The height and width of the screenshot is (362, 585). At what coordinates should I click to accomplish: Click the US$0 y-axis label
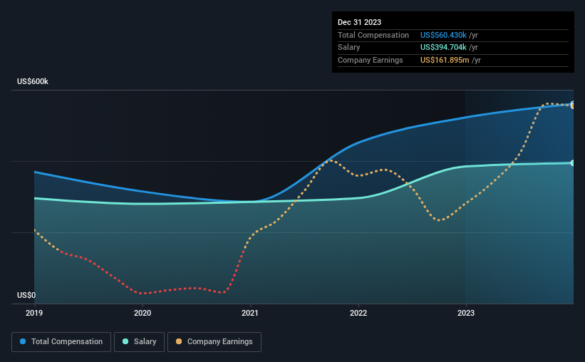pos(26,295)
